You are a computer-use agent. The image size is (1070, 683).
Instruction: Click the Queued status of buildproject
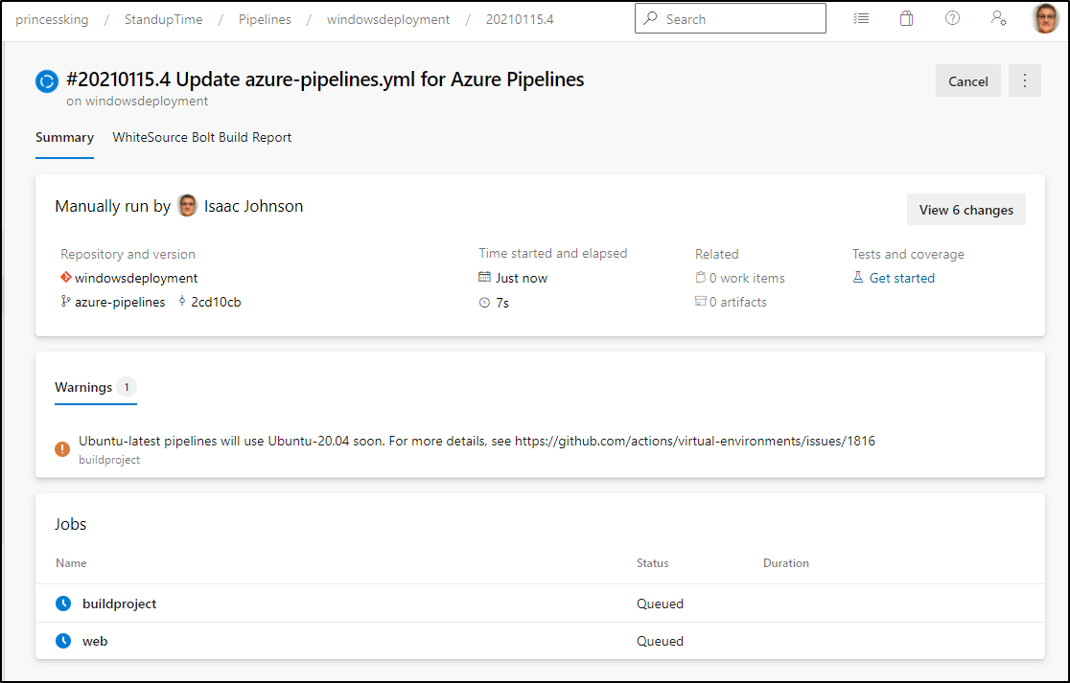pos(660,603)
